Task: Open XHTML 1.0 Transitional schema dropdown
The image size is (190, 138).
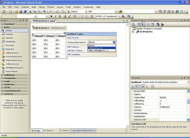Action: coord(119,16)
